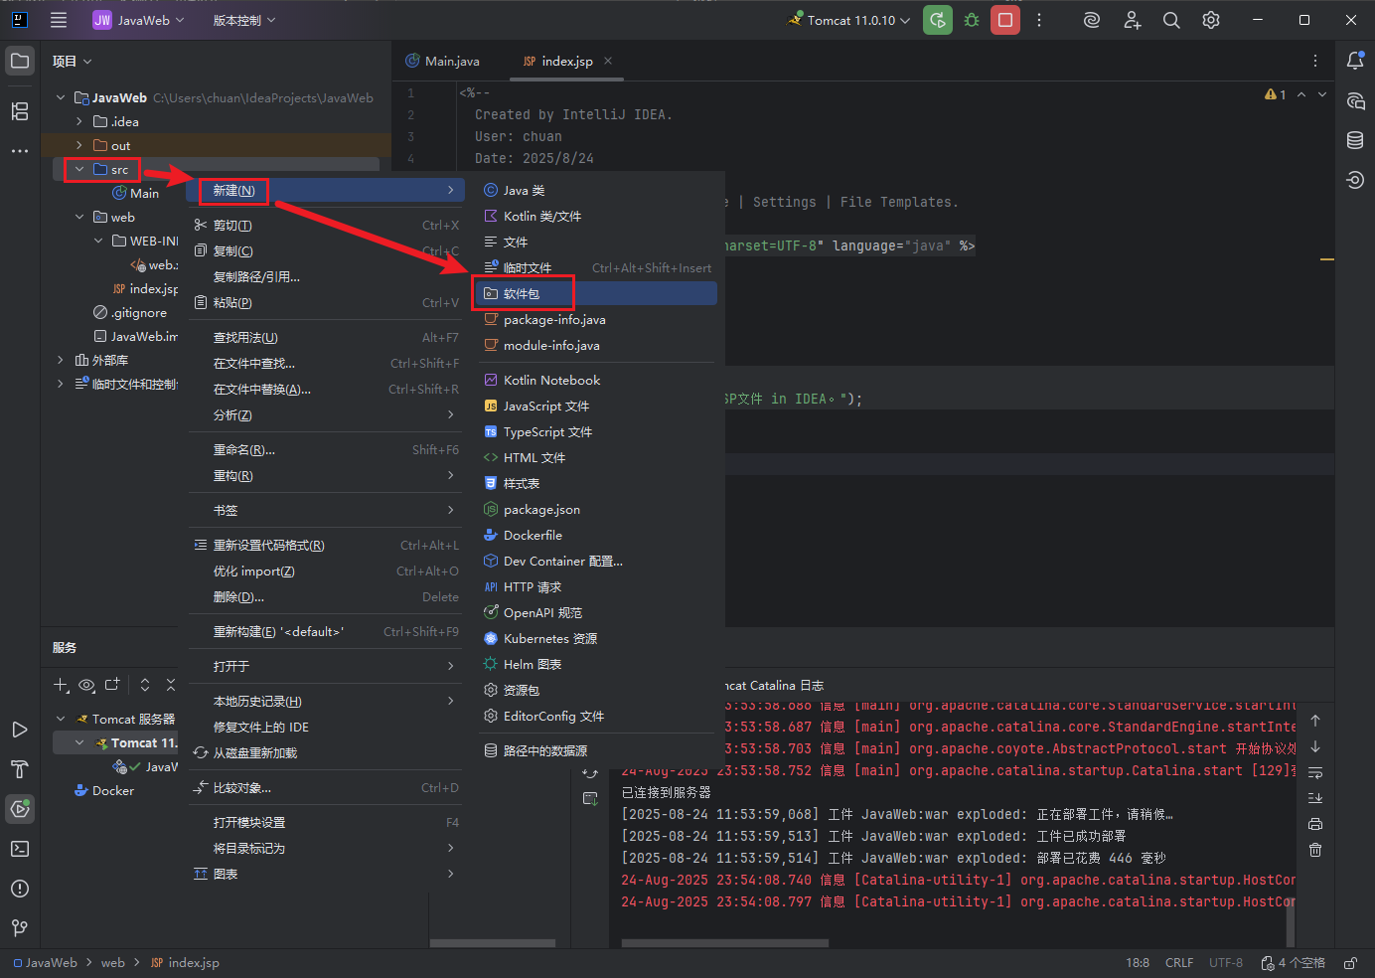Open the Git version control window
The height and width of the screenshot is (978, 1375).
20,928
